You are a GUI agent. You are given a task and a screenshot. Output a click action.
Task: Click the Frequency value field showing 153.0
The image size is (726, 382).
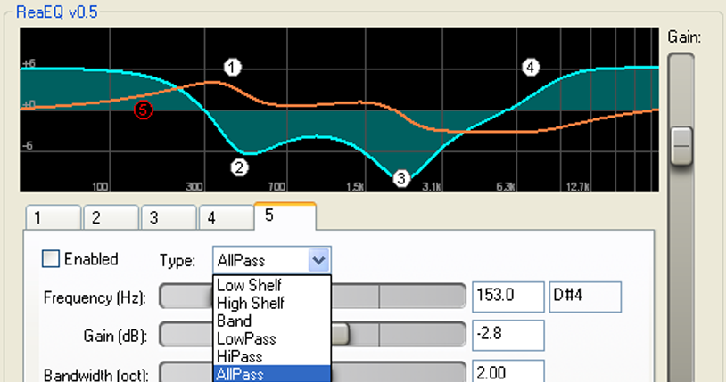tap(507, 297)
